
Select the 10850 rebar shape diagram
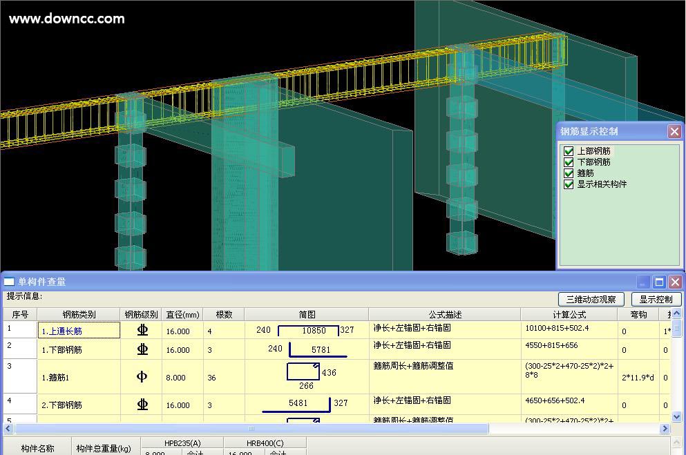(x=308, y=331)
